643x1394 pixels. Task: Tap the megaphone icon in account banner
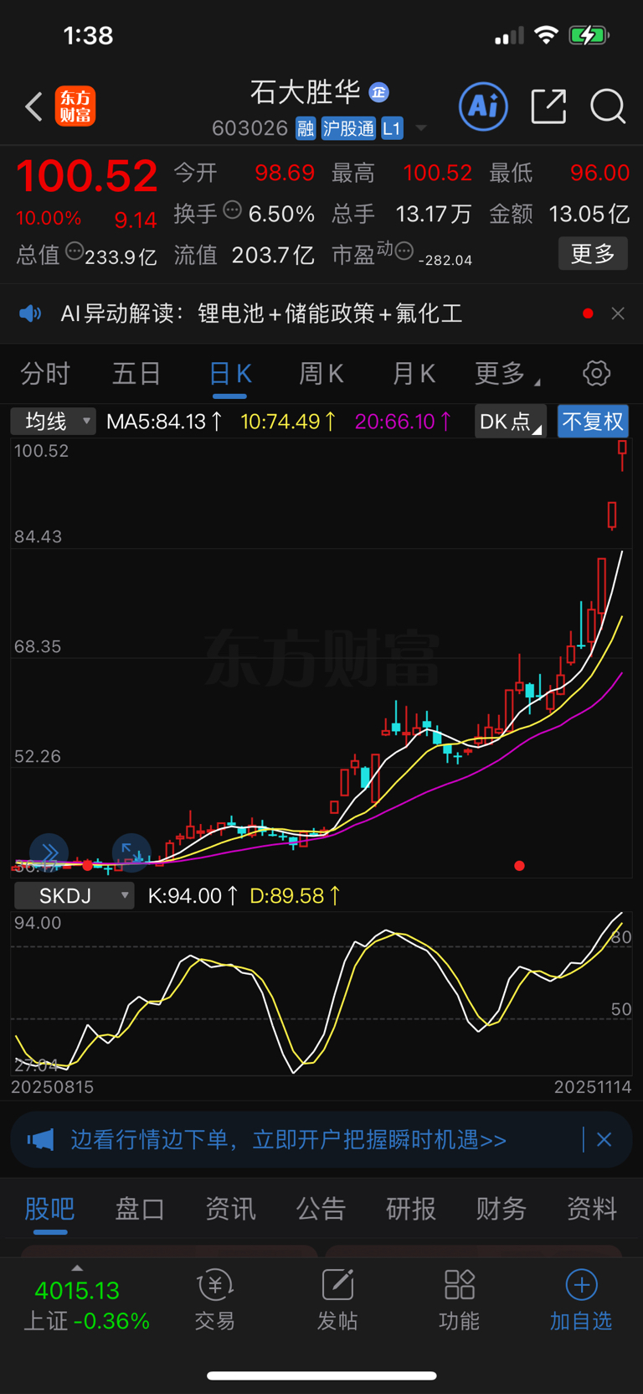40,1140
